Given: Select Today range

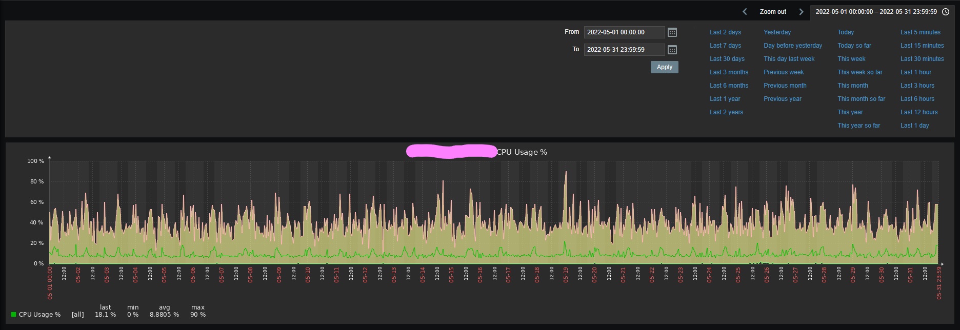Looking at the screenshot, I should tap(846, 32).
